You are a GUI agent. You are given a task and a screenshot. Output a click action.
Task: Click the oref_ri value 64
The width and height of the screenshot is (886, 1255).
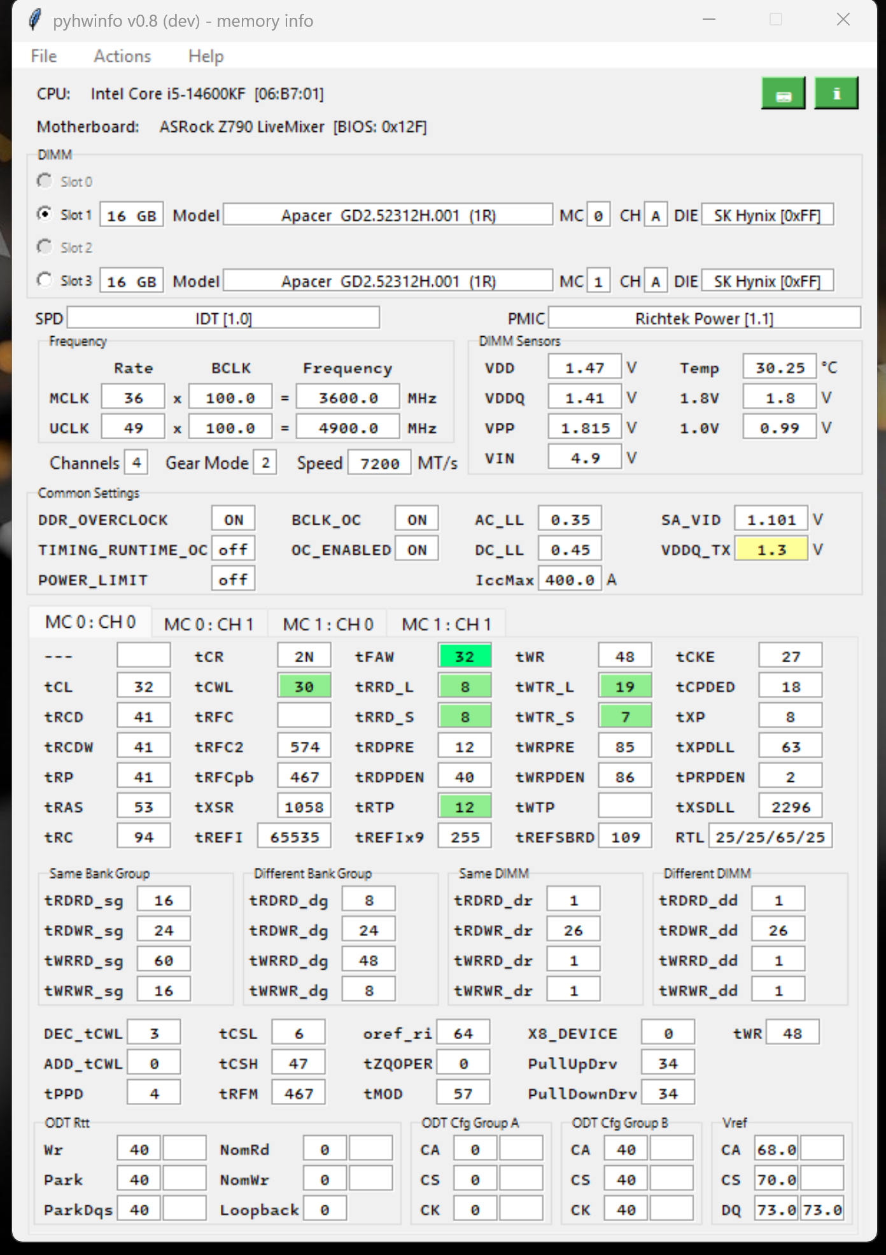click(463, 1033)
